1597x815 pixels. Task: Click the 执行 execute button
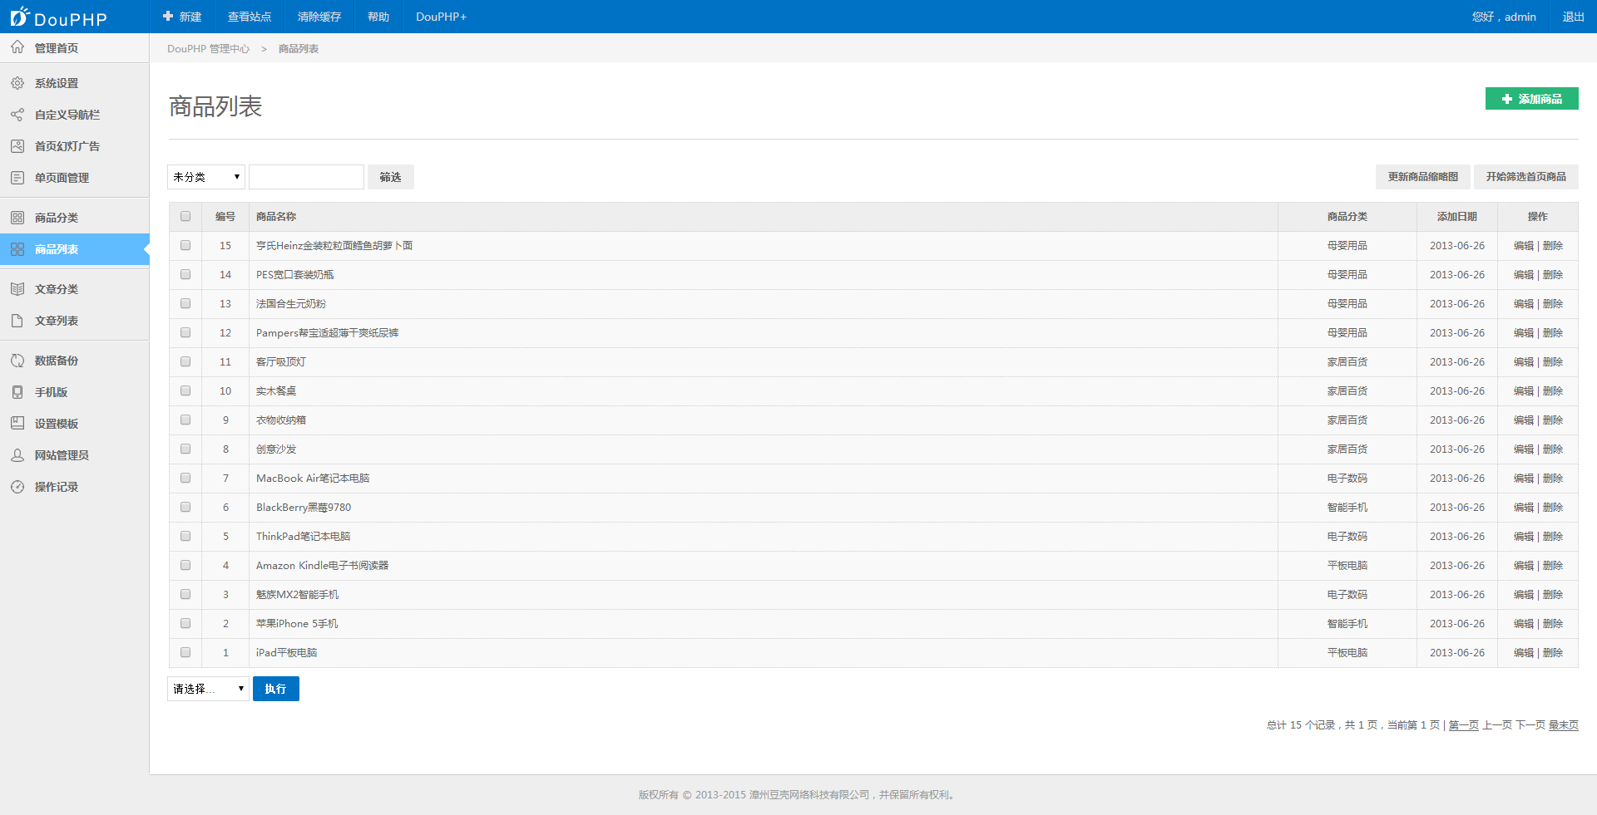(275, 689)
